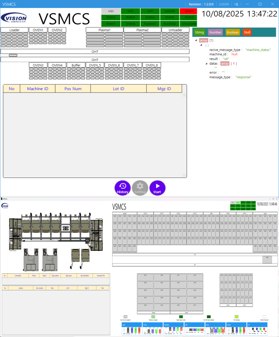279x337 pixels.
Task: Click the Plasma1 station label
Action: [104, 30]
